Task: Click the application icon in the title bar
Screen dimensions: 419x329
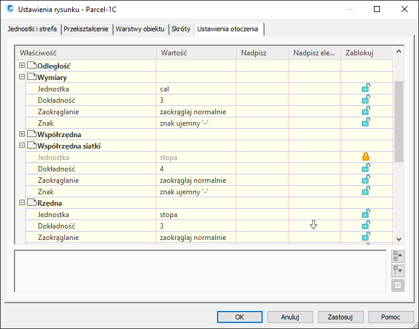Action: 10,9
